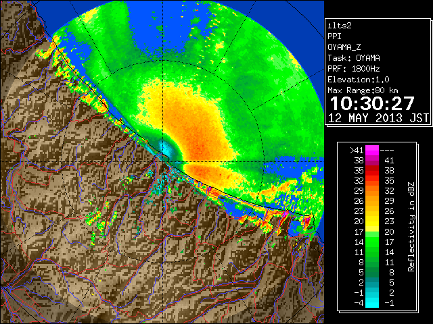Click the 'PRF: 1800Hz' text
This screenshot has width=433, height=324.
coord(354,69)
